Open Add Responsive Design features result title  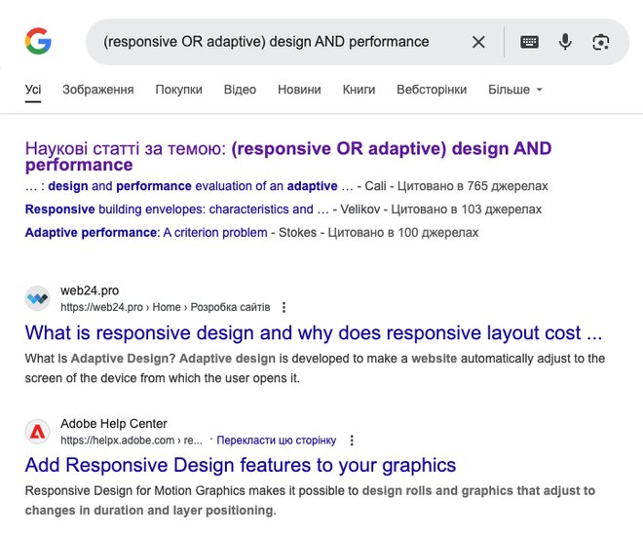pos(241,465)
